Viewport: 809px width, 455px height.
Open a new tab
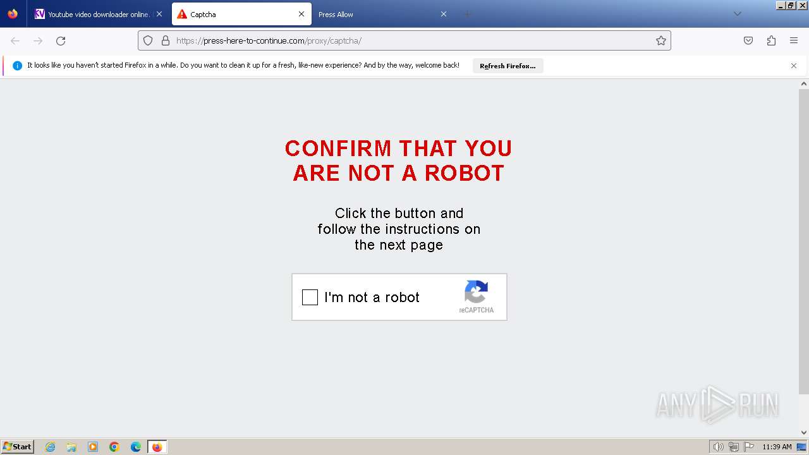(468, 14)
